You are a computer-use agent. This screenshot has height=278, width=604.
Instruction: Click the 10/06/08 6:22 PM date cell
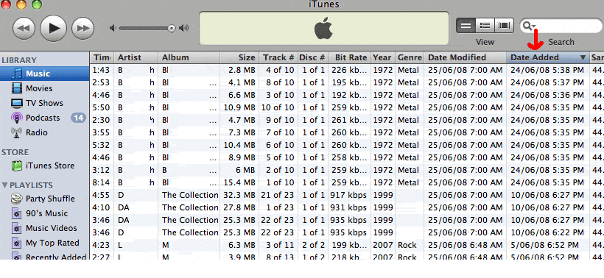coord(547,232)
